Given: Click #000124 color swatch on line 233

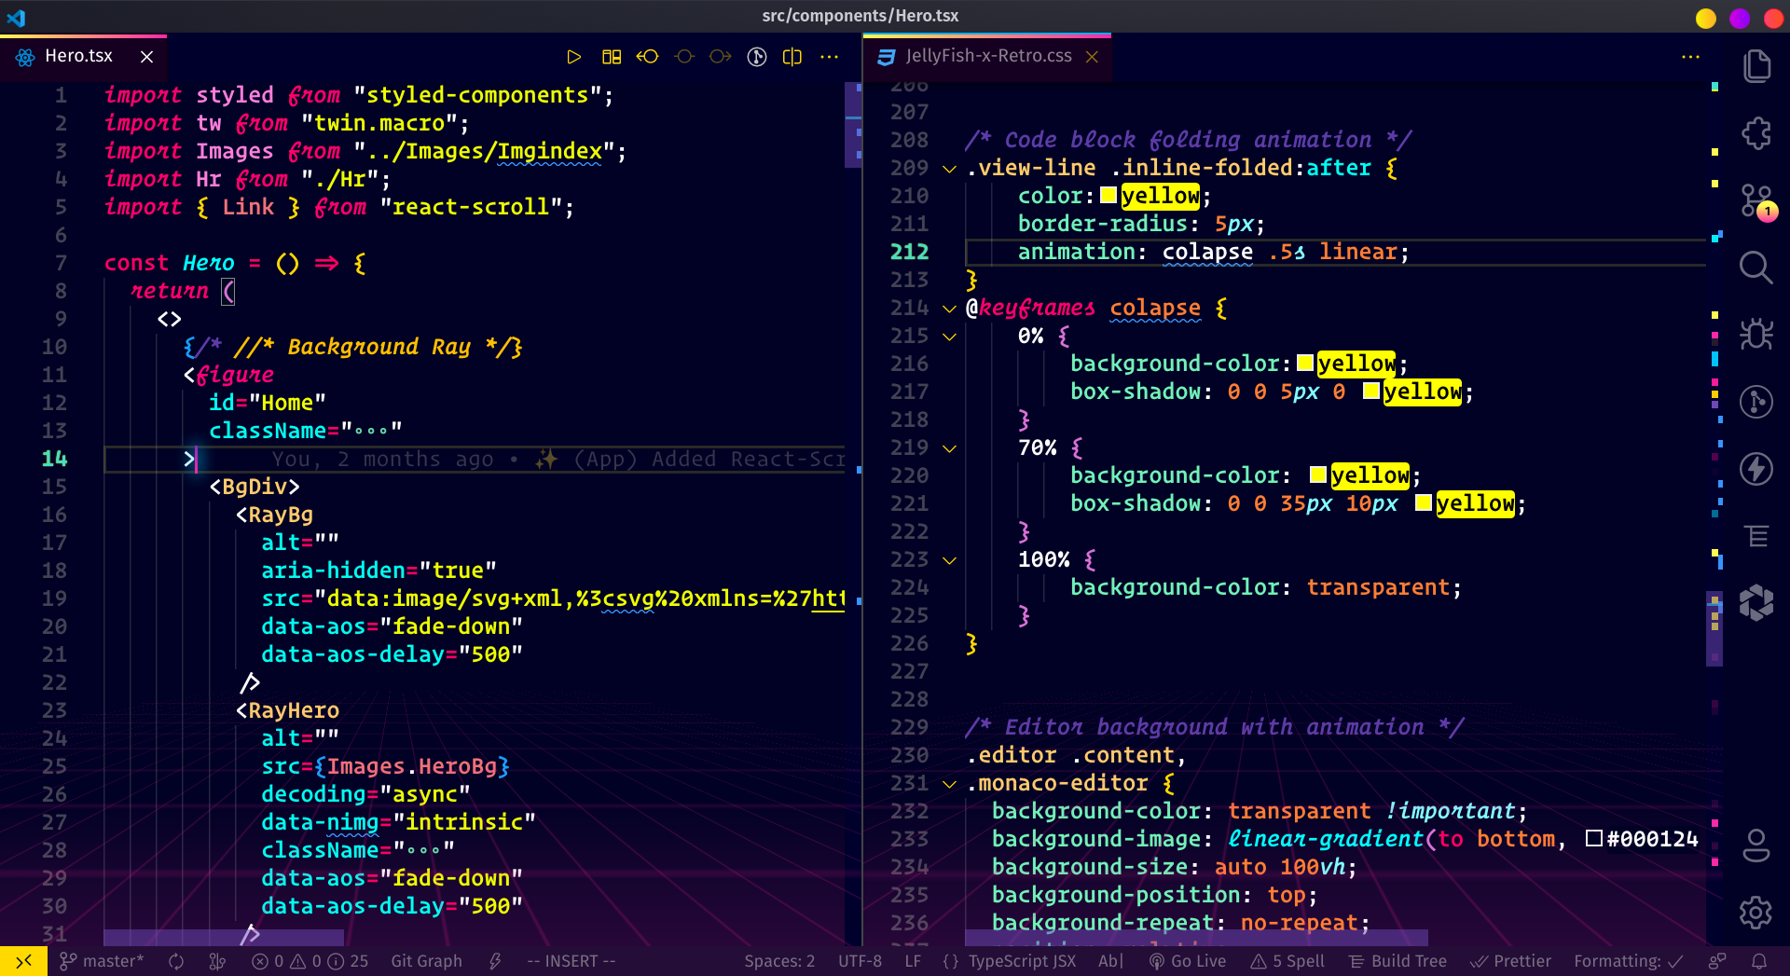Looking at the screenshot, I should 1594,838.
